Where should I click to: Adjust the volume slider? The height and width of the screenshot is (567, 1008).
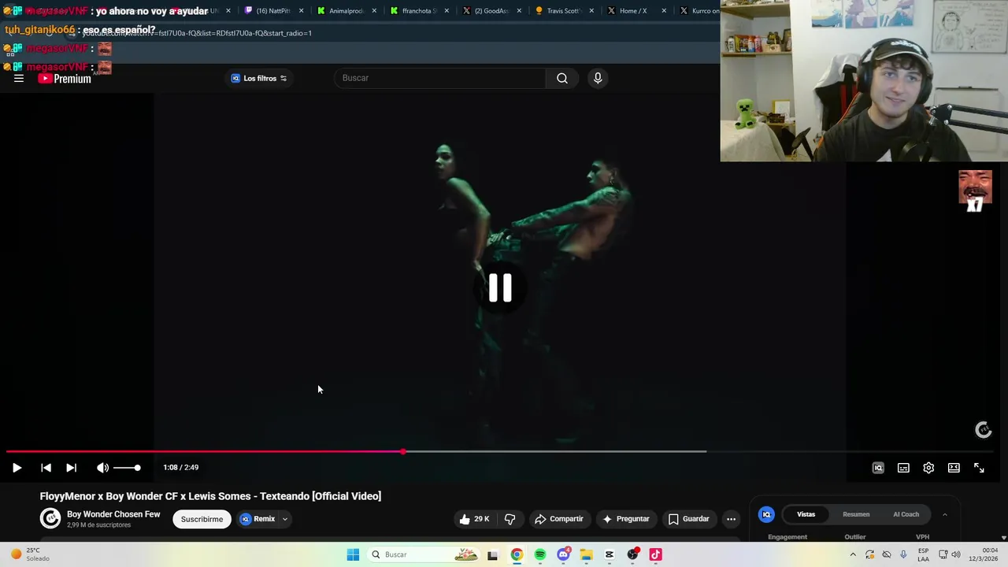(127, 468)
